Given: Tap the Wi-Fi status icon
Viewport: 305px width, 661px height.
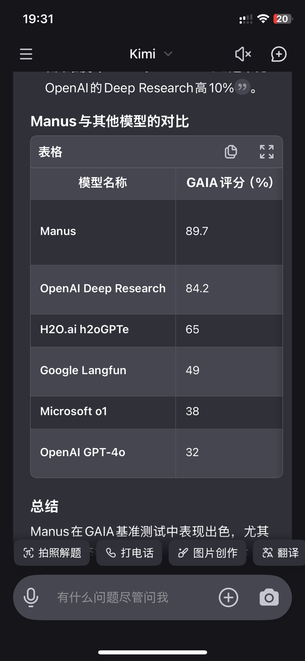Looking at the screenshot, I should [x=263, y=19].
